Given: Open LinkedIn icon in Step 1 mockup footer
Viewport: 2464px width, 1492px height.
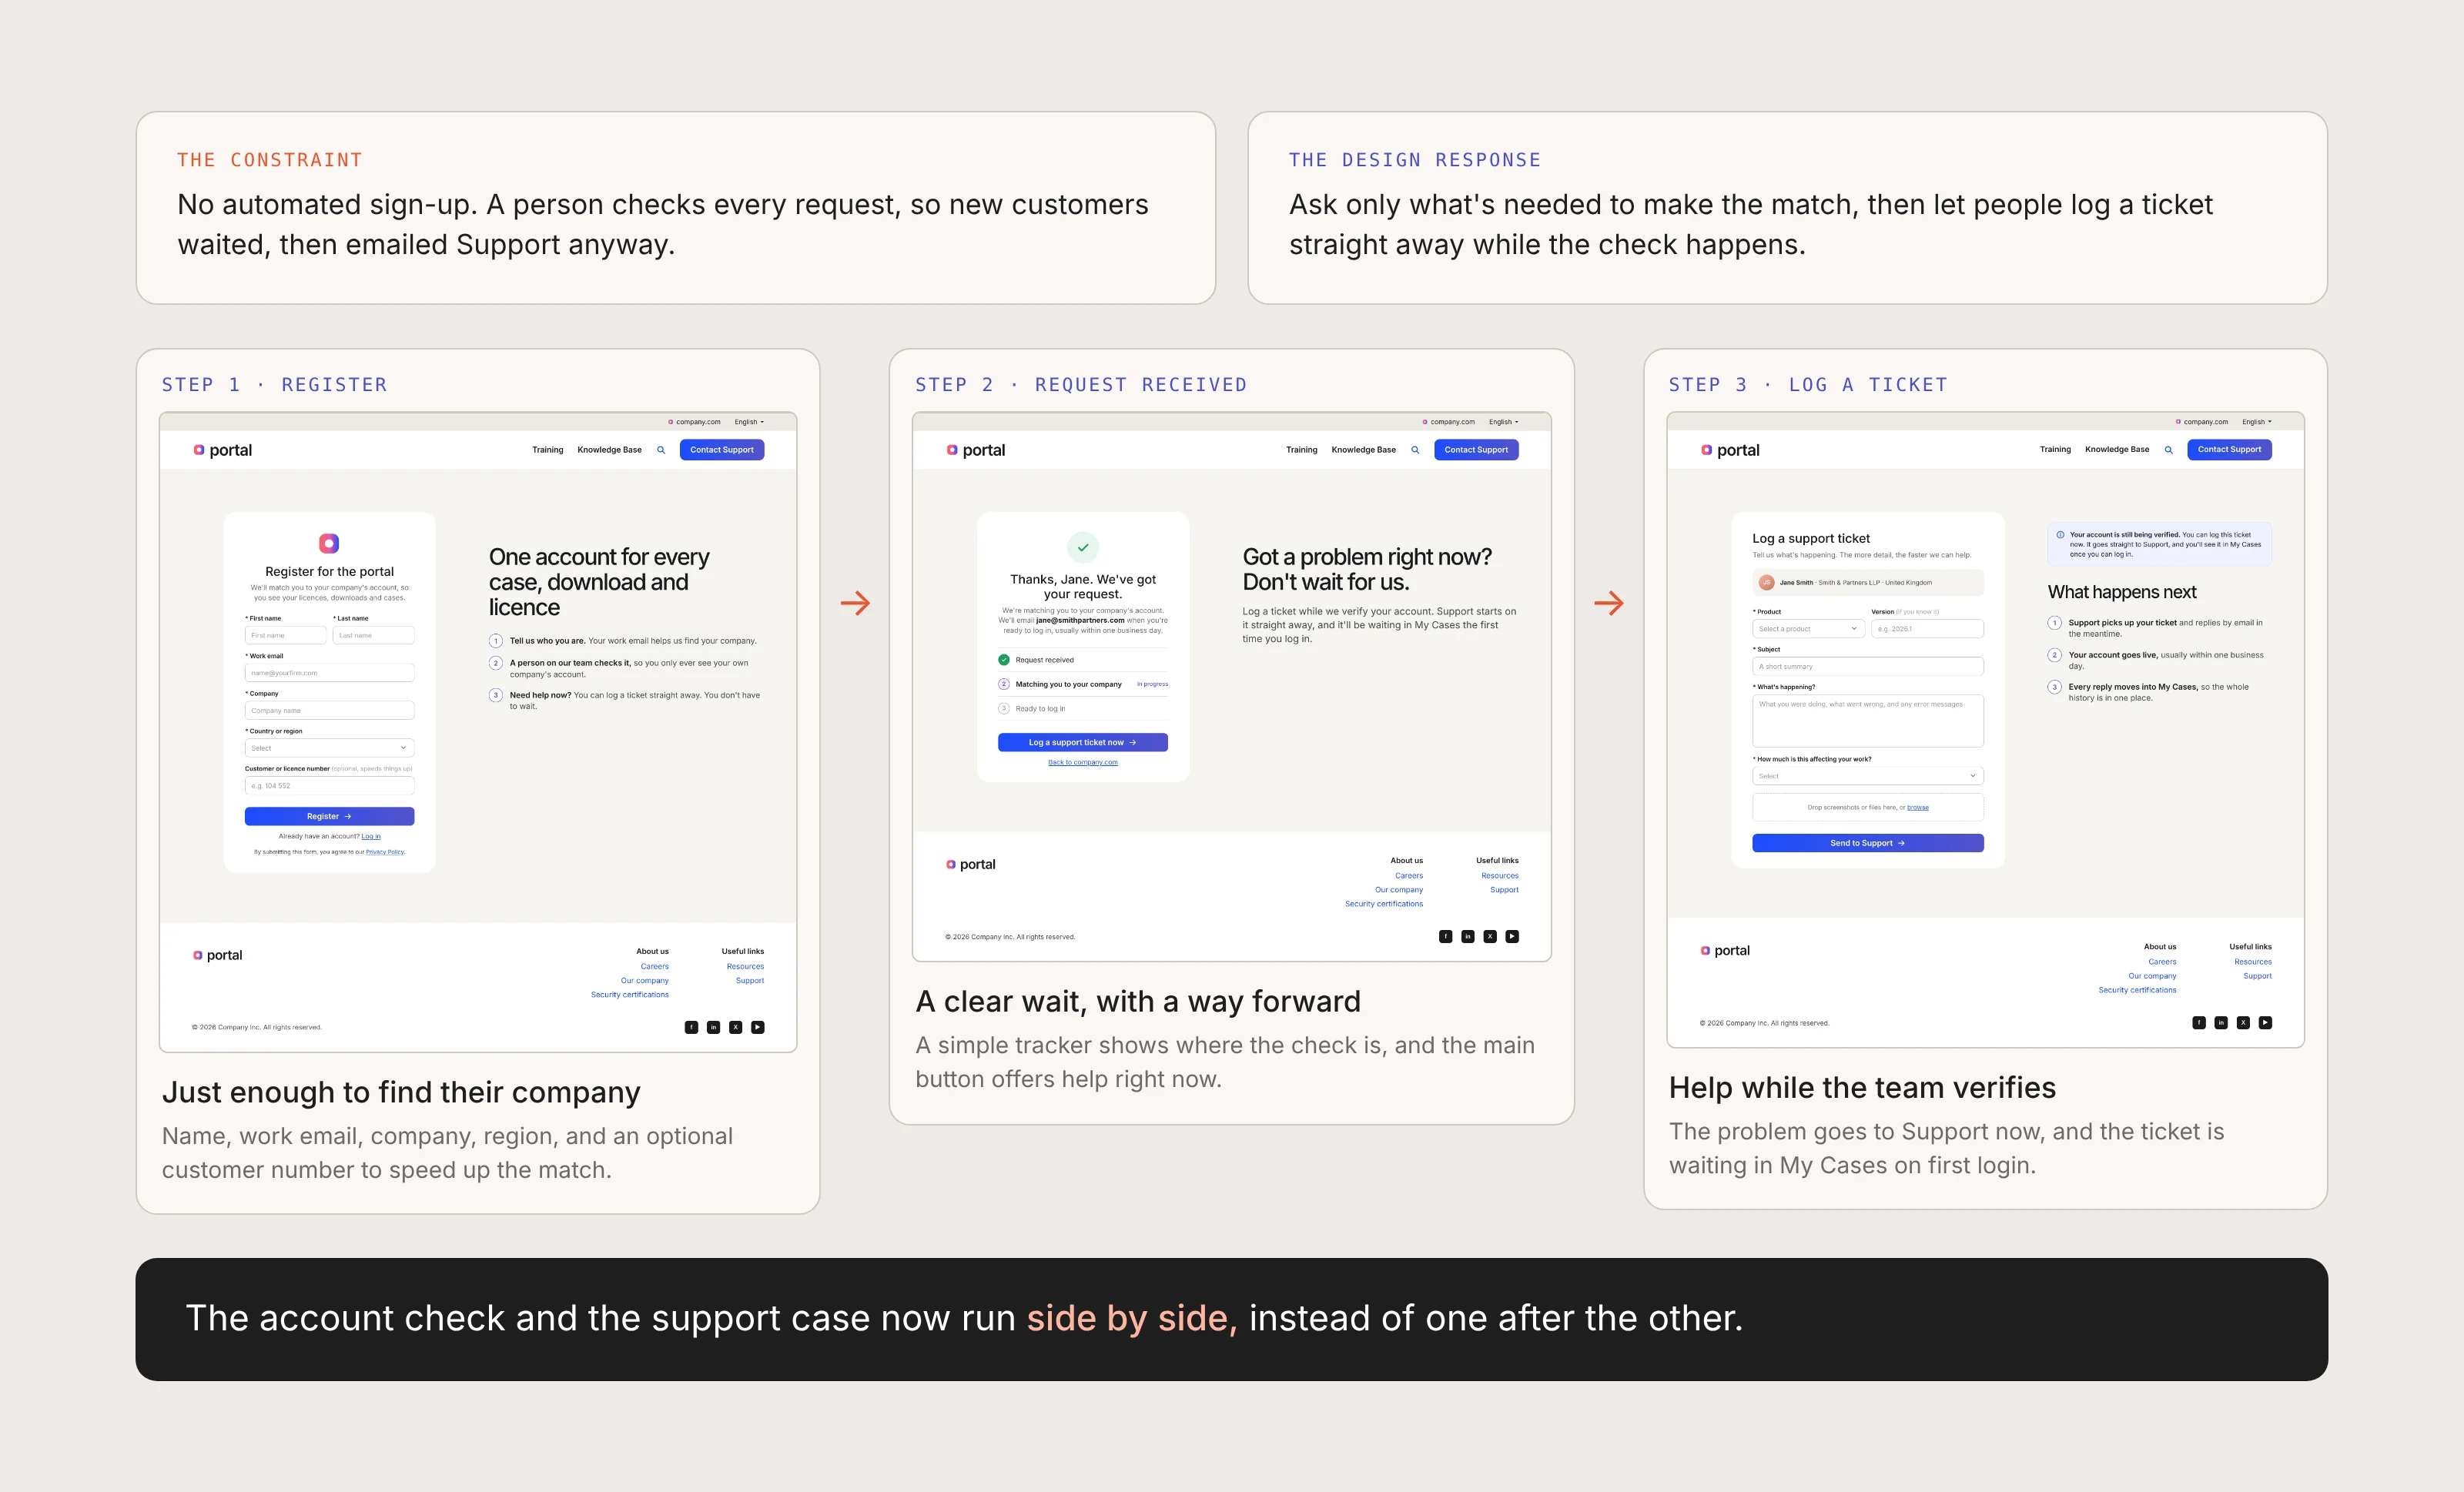Looking at the screenshot, I should 713,1027.
